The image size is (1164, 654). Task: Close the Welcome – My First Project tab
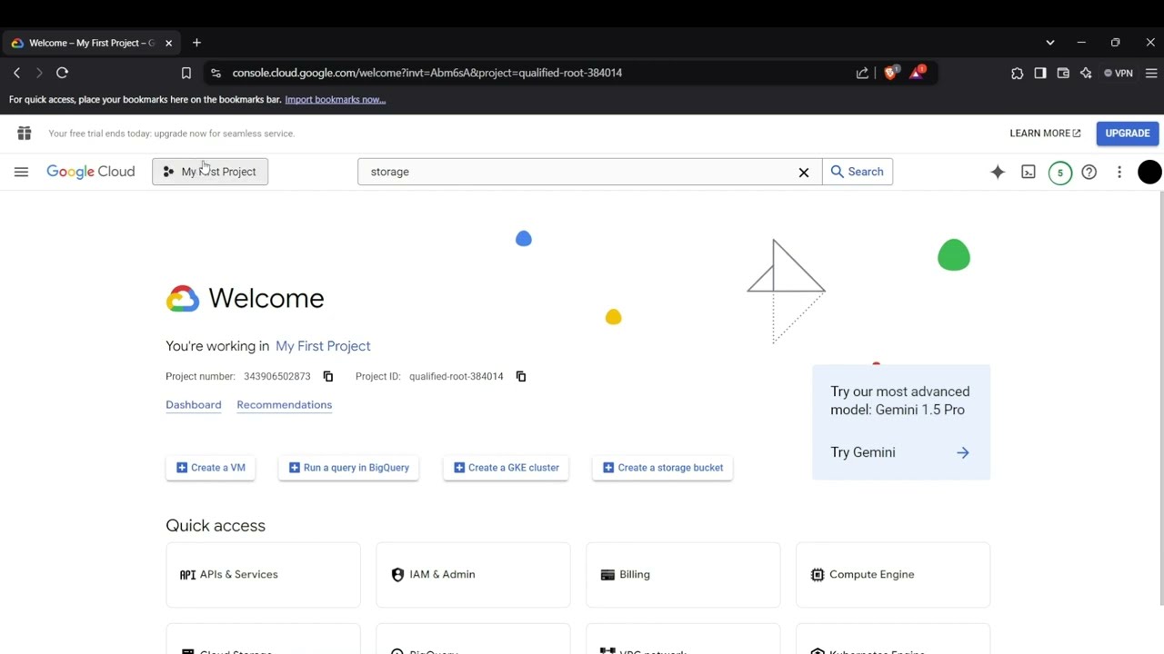click(168, 43)
